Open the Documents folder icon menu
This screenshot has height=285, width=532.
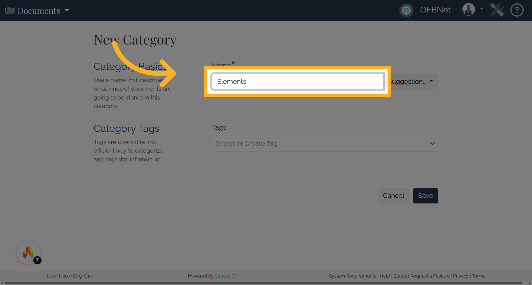pos(10,11)
